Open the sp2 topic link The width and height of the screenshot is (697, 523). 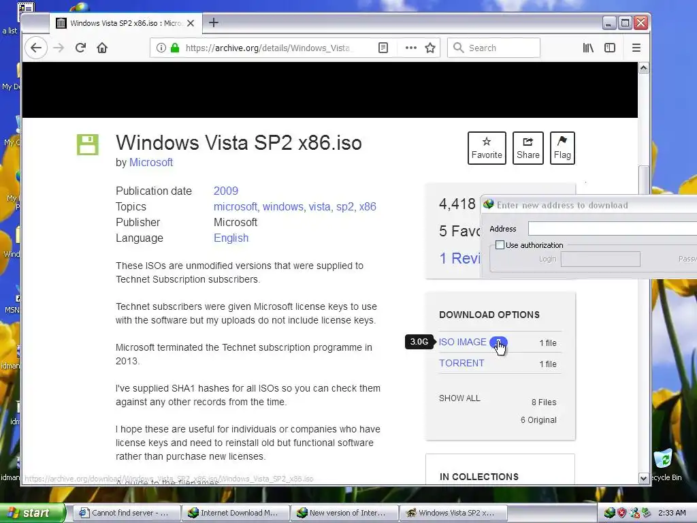[x=345, y=207]
